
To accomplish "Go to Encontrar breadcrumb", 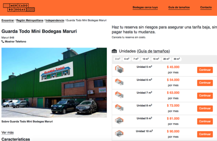I will (8, 20).
